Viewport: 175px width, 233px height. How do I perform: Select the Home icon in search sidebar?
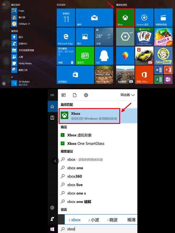click(52, 107)
